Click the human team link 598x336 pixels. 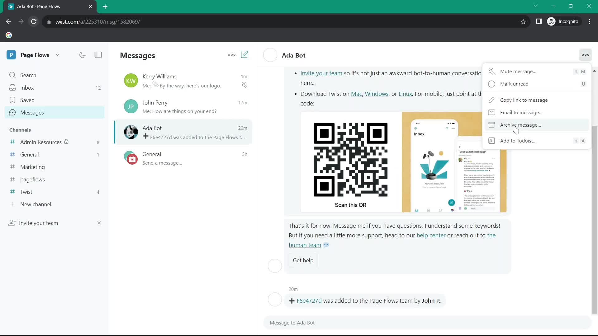pyautogui.click(x=305, y=245)
